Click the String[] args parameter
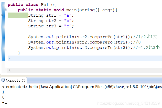162x108 pixels. click(96, 10)
